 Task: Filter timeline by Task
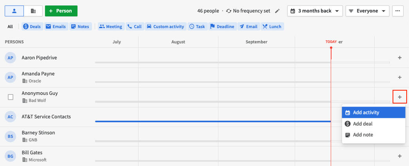tap(198, 27)
